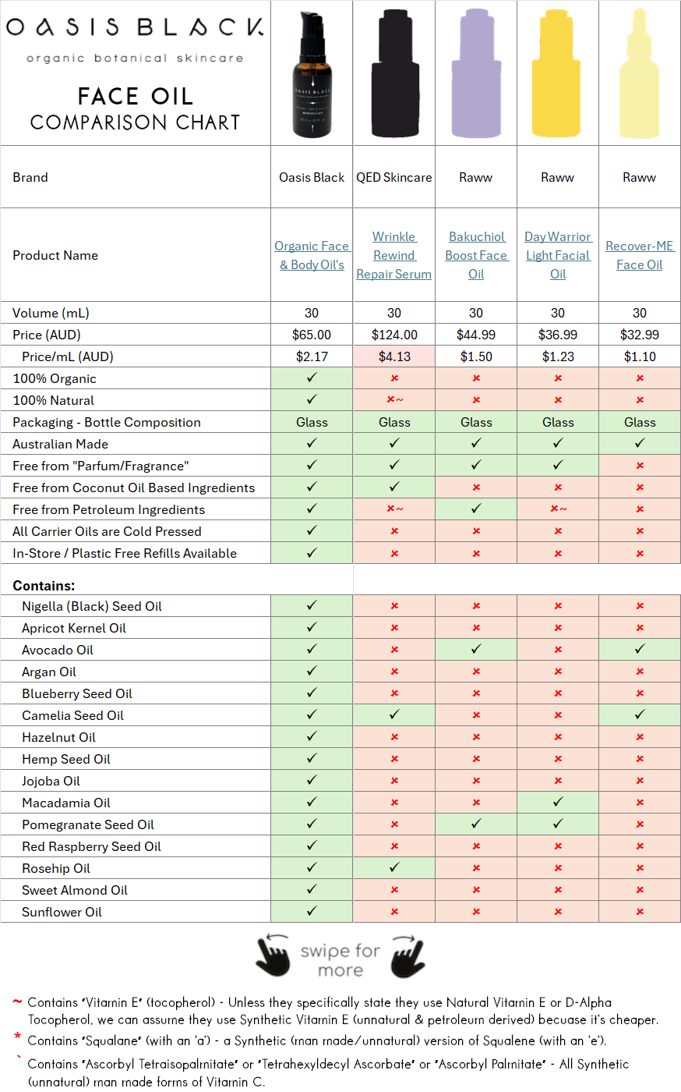Click the Oasis Black bottle thumbnail
681x1092 pixels.
coord(311,74)
